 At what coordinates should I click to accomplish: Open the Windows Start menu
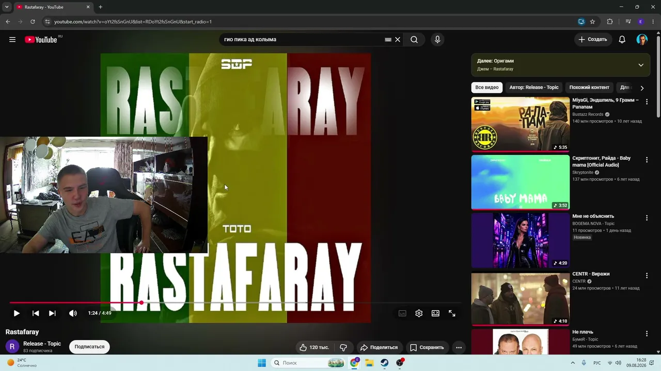[x=262, y=363]
